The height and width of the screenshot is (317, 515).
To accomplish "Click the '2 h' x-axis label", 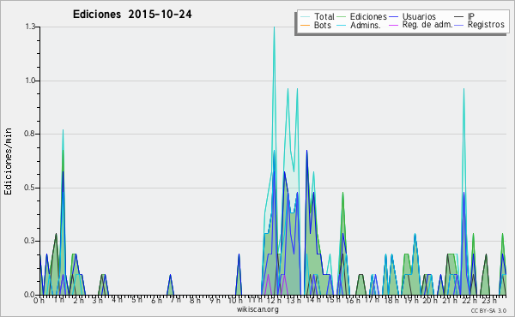I will [78, 300].
